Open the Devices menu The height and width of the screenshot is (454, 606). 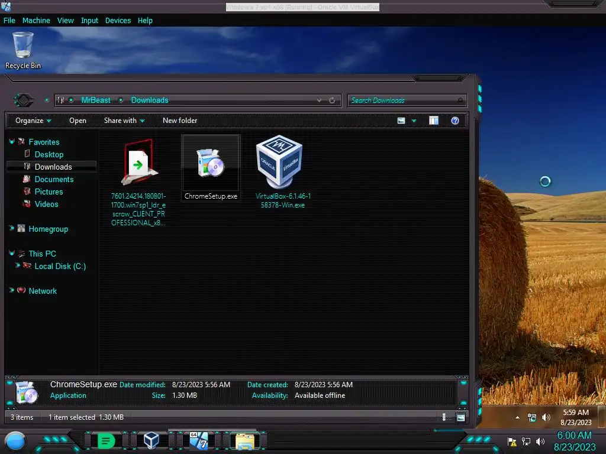[118, 21]
